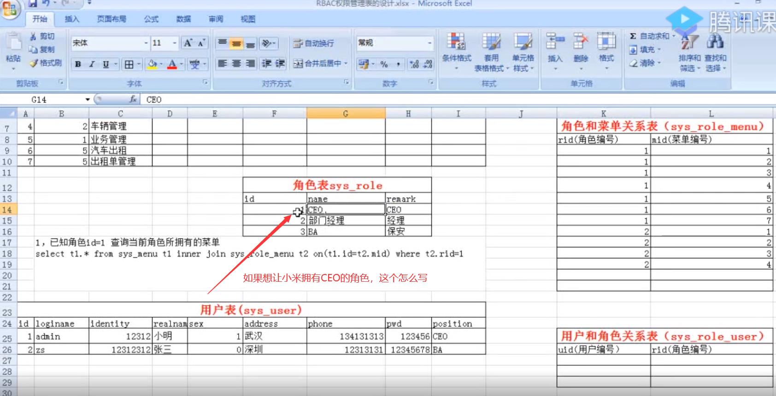Apply comma style number format

pyautogui.click(x=398, y=64)
